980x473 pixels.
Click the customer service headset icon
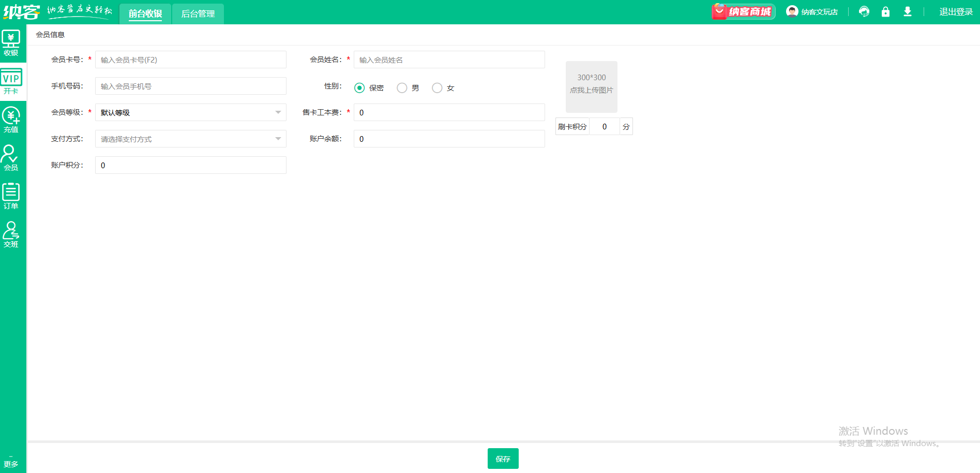(x=864, y=11)
